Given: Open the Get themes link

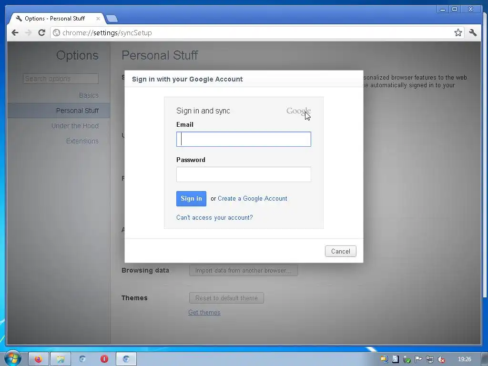Looking at the screenshot, I should pos(204,313).
